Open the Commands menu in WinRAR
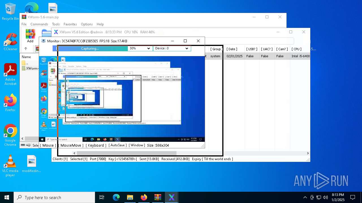The height and width of the screenshot is (203, 362). pyautogui.click(x=39, y=24)
